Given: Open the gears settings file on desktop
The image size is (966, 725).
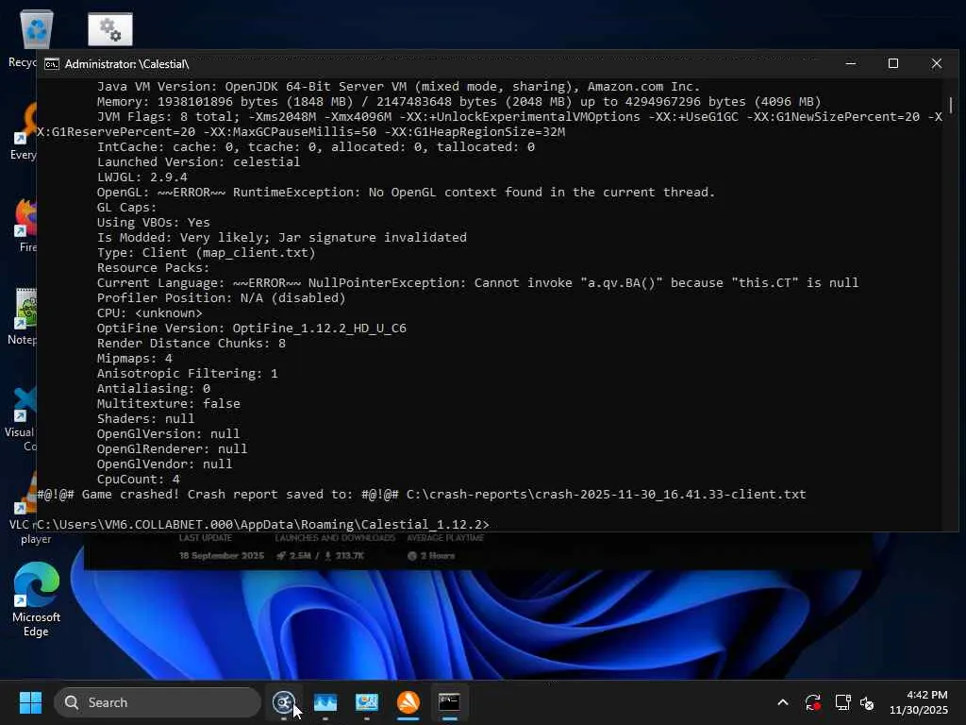Looking at the screenshot, I should coord(110,29).
